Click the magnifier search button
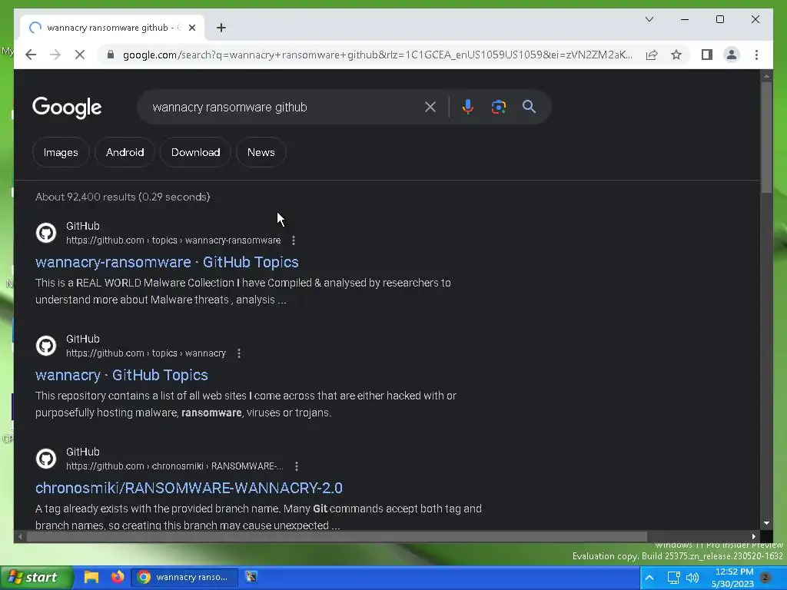The width and height of the screenshot is (787, 590). tap(529, 107)
